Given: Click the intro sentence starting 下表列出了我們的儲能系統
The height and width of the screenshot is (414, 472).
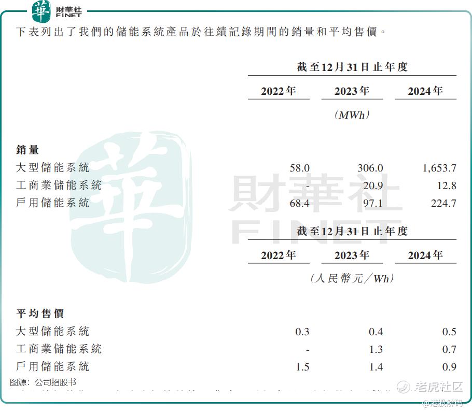Looking at the screenshot, I should coord(201,32).
